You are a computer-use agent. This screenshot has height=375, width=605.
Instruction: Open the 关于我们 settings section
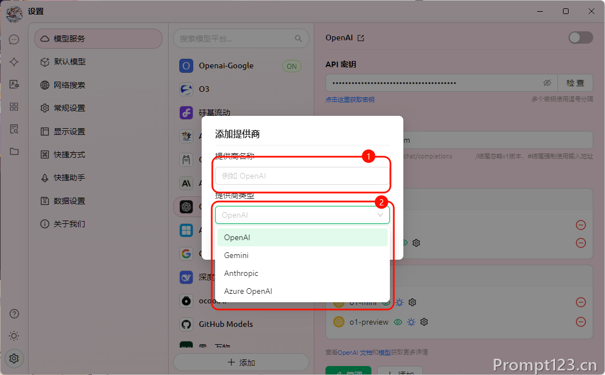point(99,224)
